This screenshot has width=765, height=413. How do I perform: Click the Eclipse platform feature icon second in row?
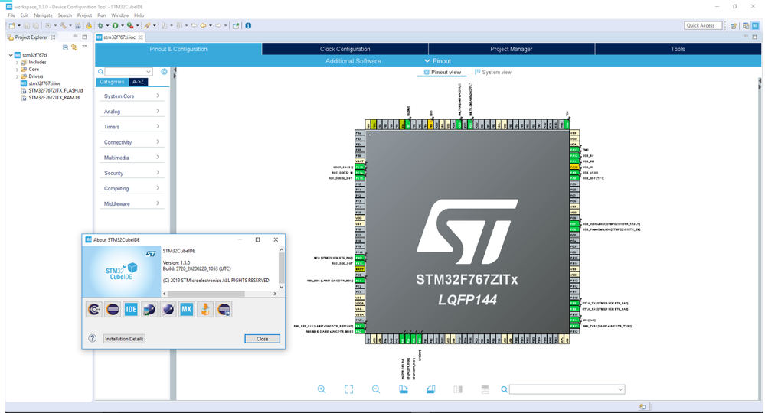click(x=113, y=309)
